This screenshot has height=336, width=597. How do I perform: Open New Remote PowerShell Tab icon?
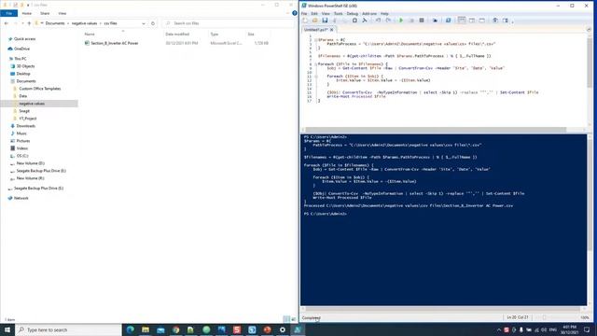[x=435, y=21]
